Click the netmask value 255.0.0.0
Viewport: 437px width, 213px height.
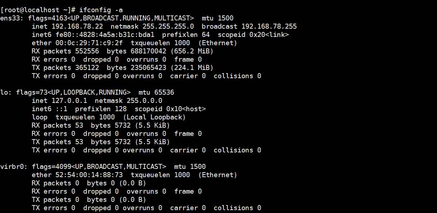[x=145, y=101]
